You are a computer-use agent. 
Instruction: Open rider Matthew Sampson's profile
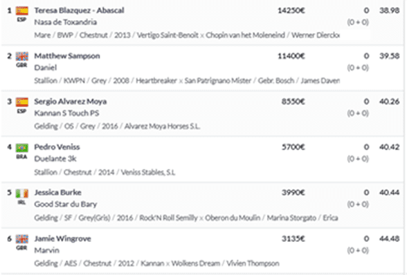click(67, 56)
